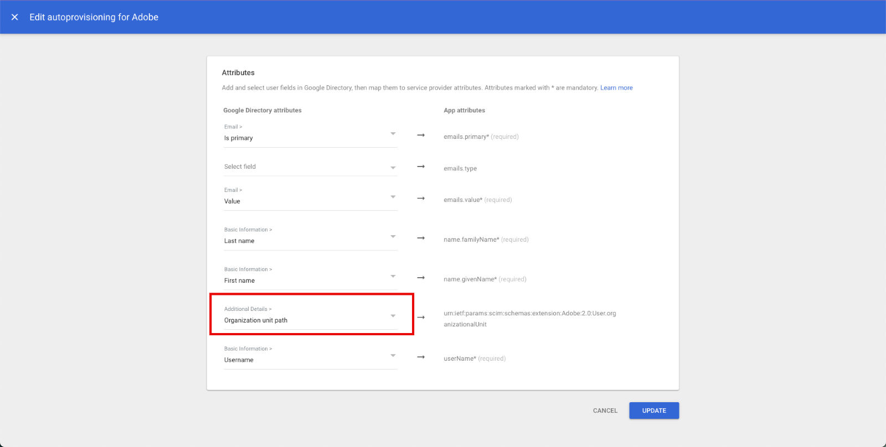Click the mapping arrow next to emails.primary
The width and height of the screenshot is (886, 447).
421,135
